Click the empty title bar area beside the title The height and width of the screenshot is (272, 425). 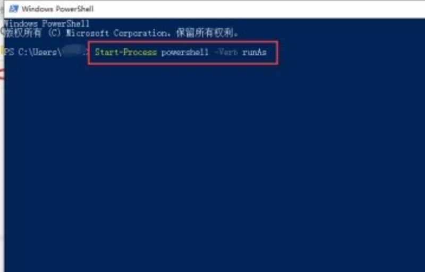pyautogui.click(x=258, y=9)
